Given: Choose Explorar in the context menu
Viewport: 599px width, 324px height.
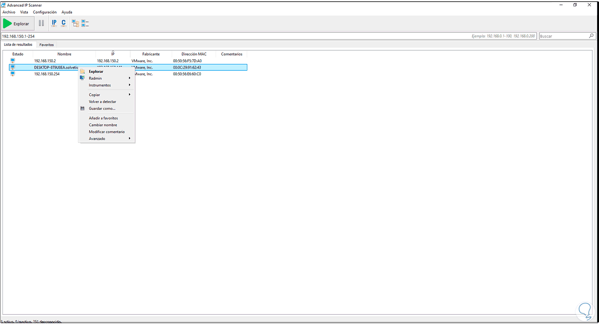Looking at the screenshot, I should [107, 72].
